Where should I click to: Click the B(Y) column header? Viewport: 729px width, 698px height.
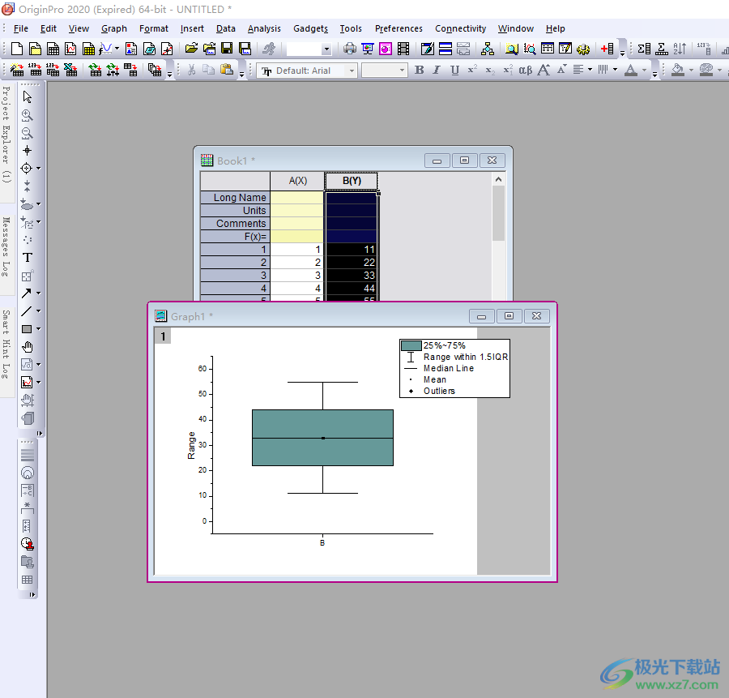352,181
